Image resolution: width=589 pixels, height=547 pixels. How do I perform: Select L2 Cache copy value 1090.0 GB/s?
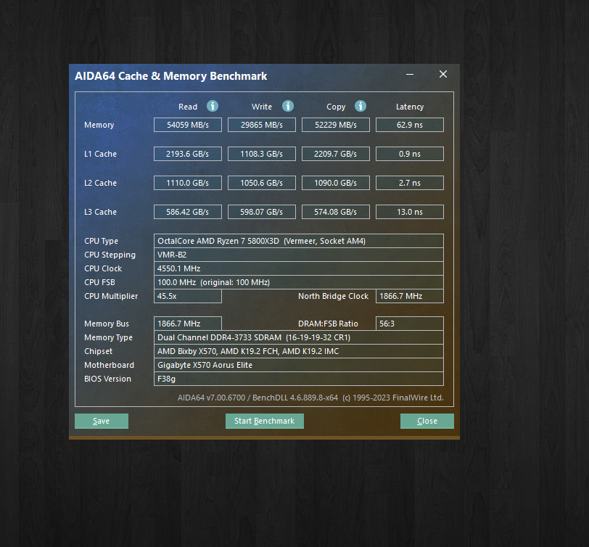[335, 183]
